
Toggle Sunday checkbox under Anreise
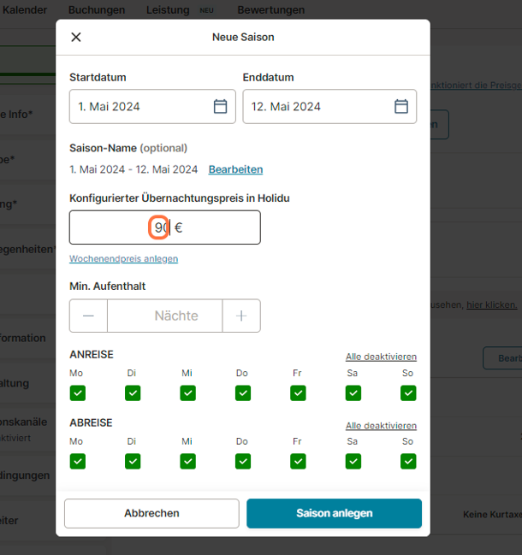click(x=408, y=393)
